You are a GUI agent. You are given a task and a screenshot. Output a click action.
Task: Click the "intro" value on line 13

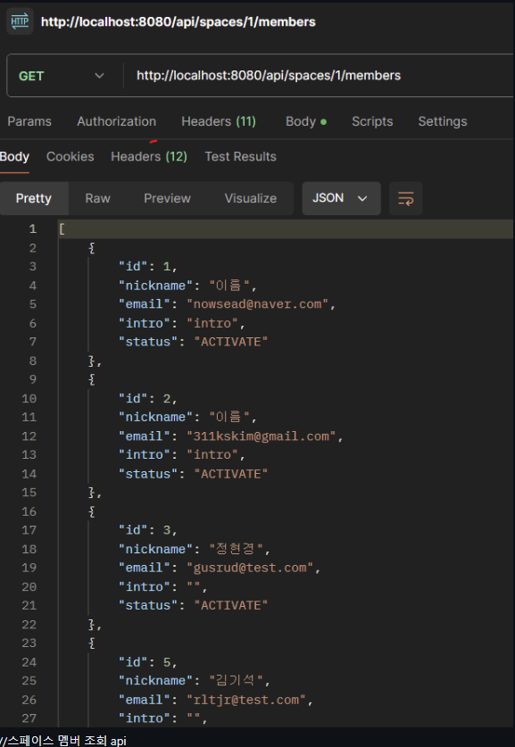click(212, 454)
